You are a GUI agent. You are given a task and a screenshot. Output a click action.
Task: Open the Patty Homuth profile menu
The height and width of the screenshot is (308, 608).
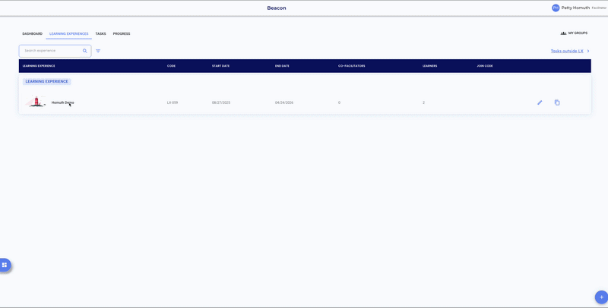click(x=575, y=8)
